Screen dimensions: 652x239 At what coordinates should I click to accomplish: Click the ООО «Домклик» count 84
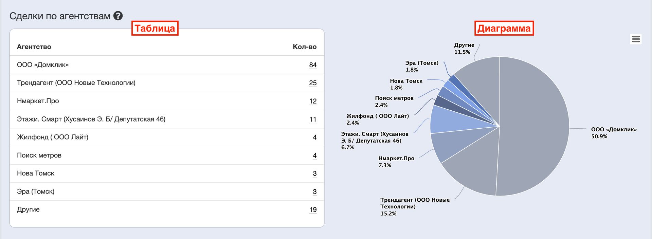313,65
